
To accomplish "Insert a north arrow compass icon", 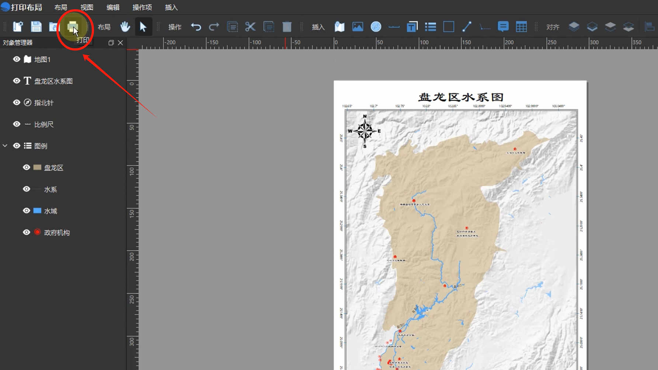I will pos(376,27).
